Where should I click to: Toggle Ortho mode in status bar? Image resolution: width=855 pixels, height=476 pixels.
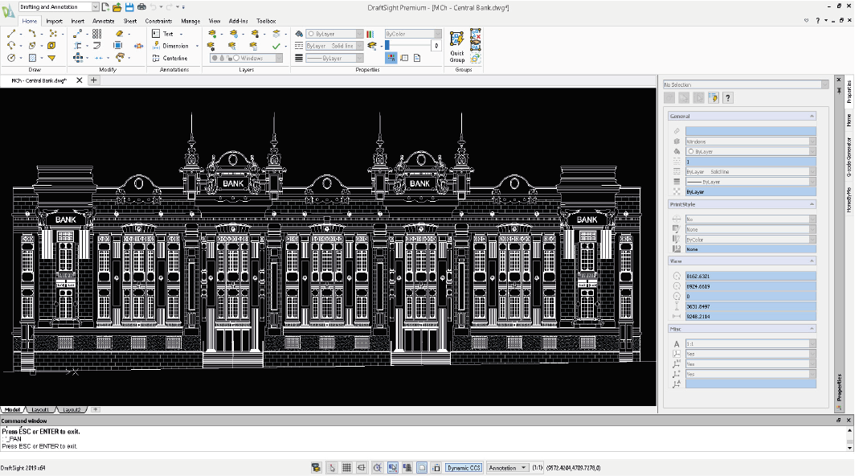362,468
